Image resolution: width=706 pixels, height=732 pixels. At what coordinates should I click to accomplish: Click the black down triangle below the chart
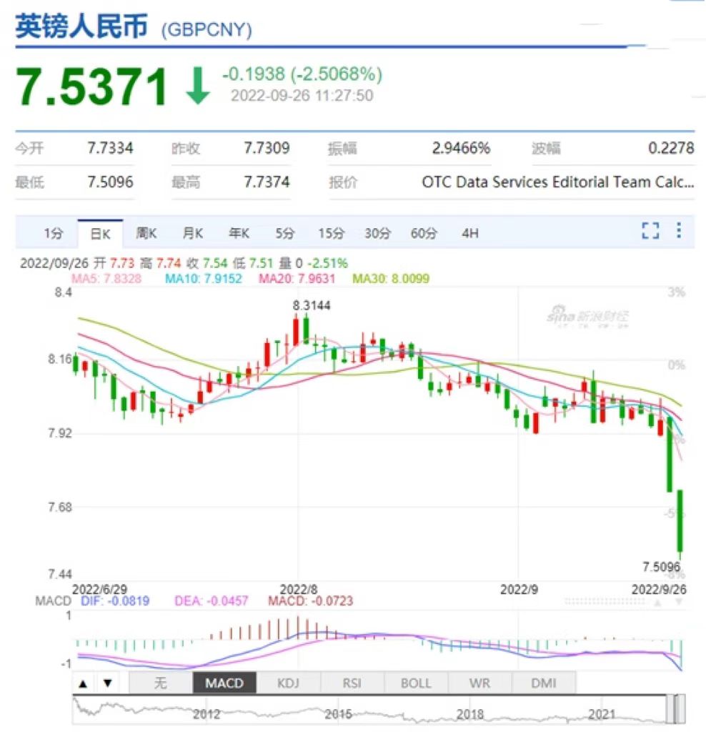coord(107,683)
